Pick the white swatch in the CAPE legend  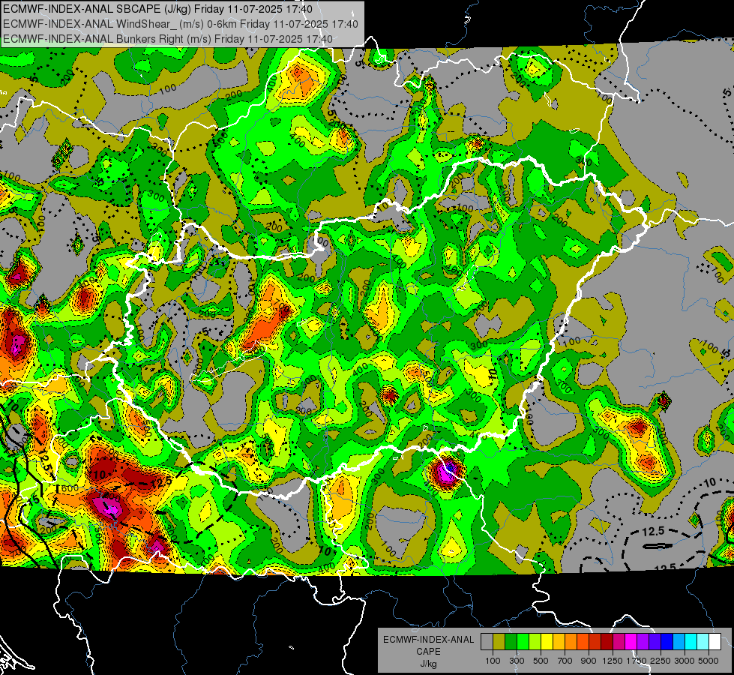click(715, 642)
